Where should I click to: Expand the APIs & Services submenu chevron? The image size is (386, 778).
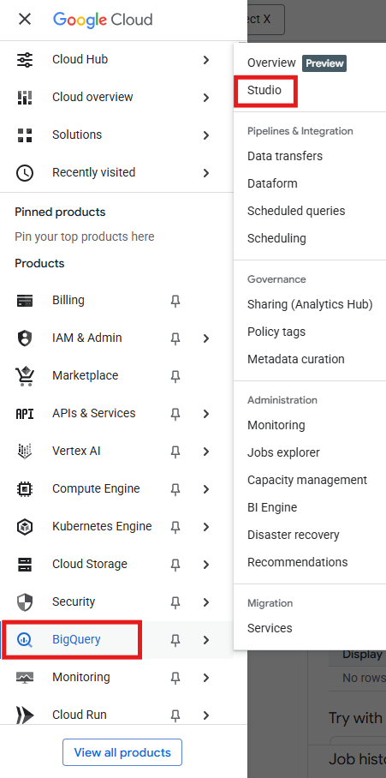point(206,414)
